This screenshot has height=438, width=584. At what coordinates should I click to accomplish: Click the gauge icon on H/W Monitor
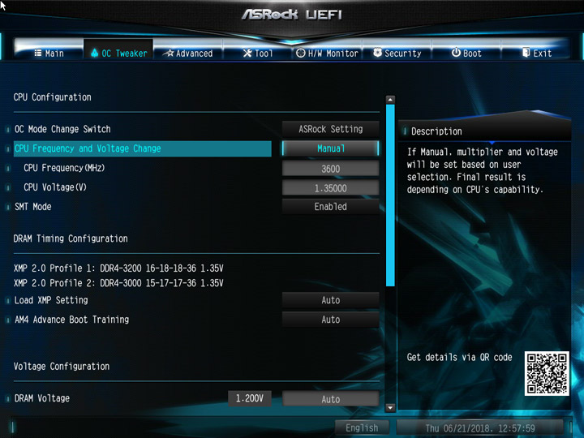tap(301, 53)
